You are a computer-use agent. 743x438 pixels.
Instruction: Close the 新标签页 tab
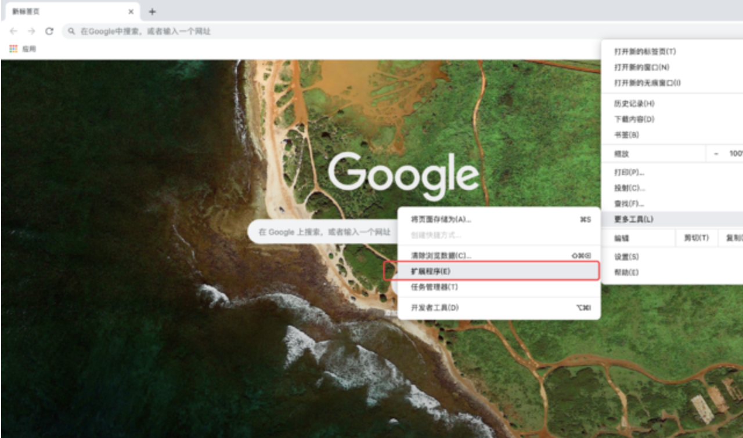[x=131, y=12]
